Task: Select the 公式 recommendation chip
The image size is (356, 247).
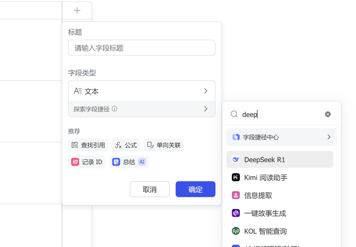Action: tap(126, 145)
